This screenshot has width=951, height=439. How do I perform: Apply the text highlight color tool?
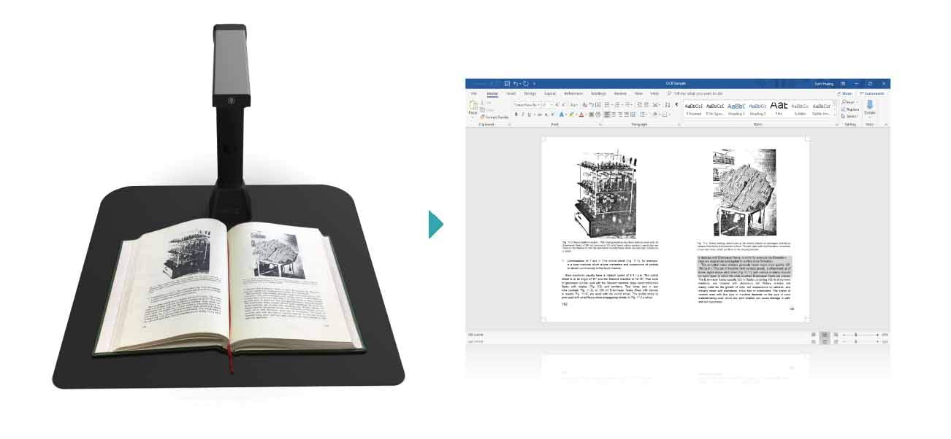[572, 114]
